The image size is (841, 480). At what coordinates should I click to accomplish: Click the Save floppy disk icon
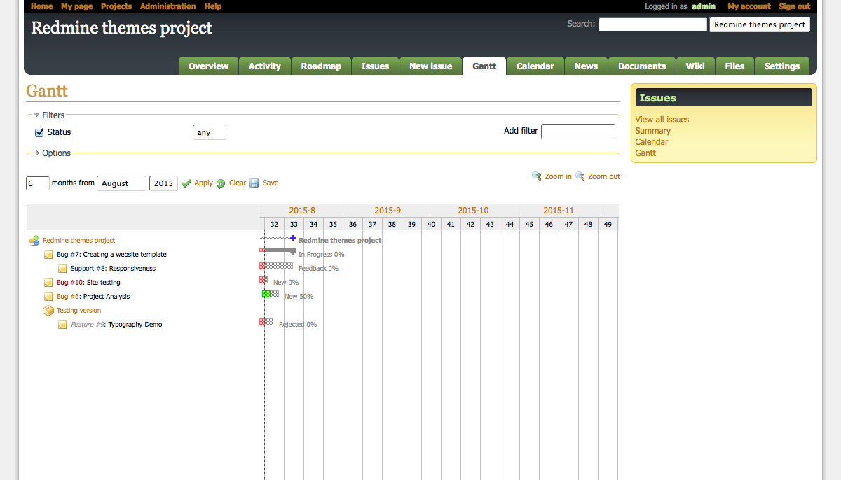[x=254, y=183]
